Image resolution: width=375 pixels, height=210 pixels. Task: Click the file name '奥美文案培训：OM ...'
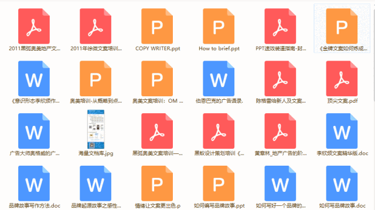158,101
